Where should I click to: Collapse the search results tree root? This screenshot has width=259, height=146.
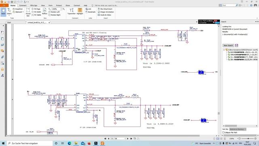coord(224,49)
